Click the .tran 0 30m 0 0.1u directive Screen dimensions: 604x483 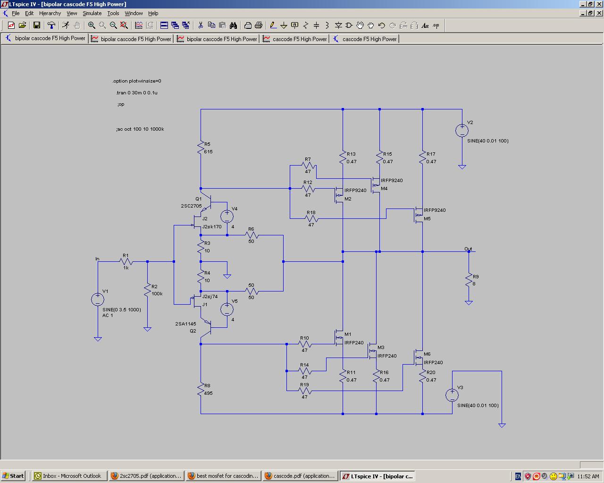pos(137,92)
